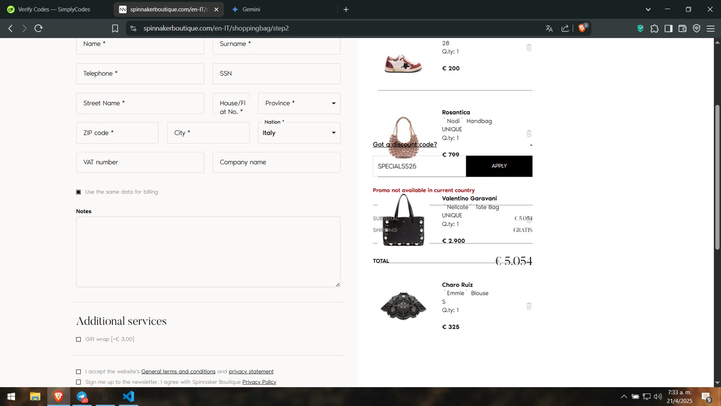This screenshot has width=721, height=406.
Task: Open the extensions puzzle icon
Action: [x=655, y=28]
